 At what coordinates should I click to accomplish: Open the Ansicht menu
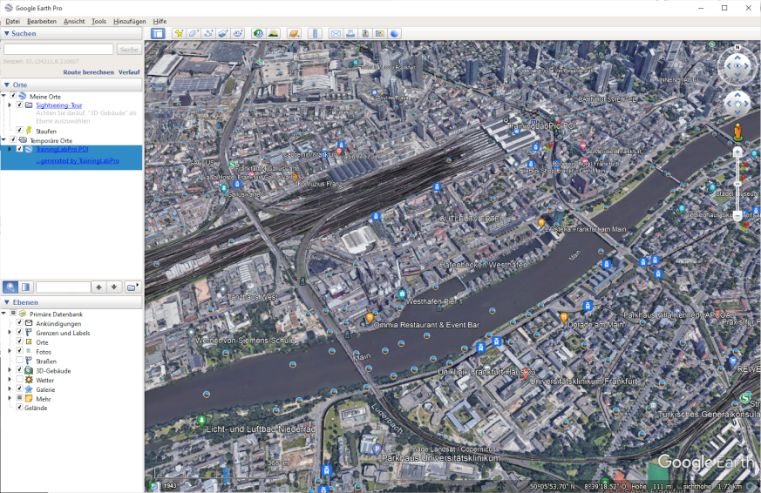[74, 21]
